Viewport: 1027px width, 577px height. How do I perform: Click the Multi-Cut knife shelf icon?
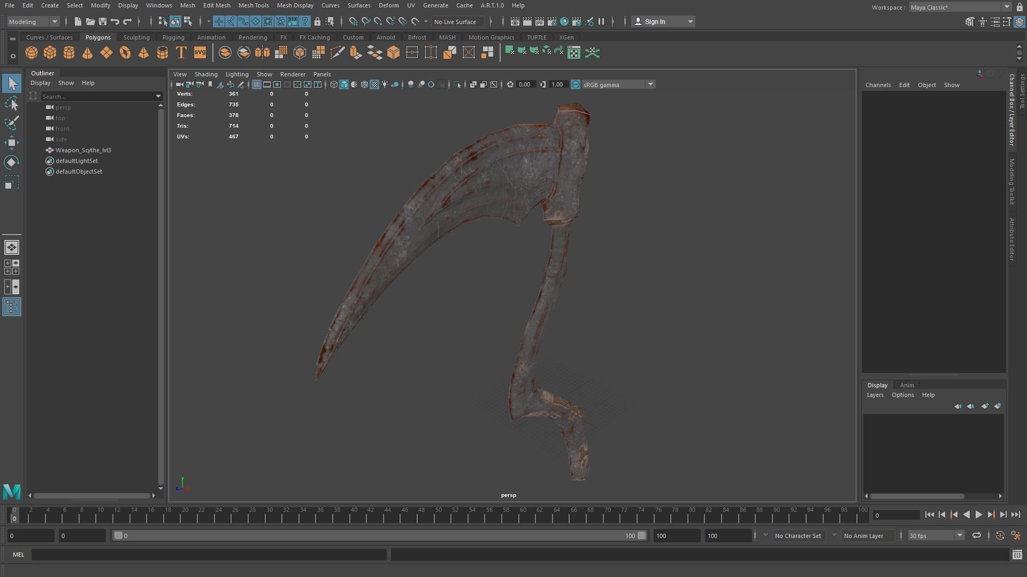tap(337, 52)
